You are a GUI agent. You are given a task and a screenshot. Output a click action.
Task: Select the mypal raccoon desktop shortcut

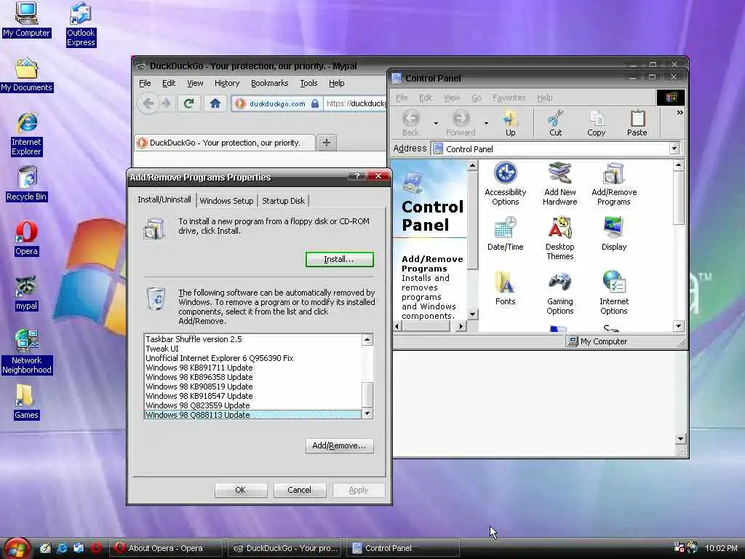pyautogui.click(x=26, y=293)
